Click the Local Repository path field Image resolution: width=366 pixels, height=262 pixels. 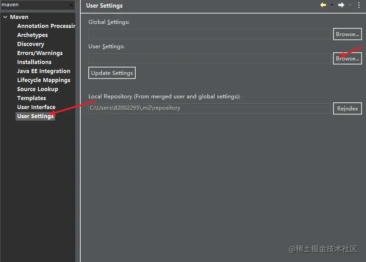210,108
